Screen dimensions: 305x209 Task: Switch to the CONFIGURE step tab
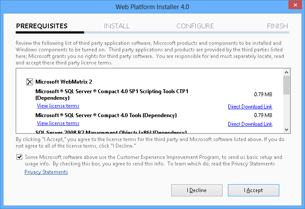[195, 26]
